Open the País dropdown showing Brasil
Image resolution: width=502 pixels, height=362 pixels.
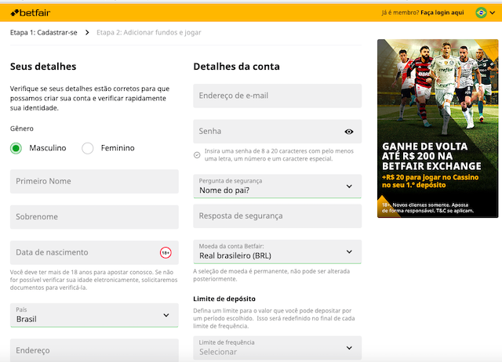click(94, 315)
